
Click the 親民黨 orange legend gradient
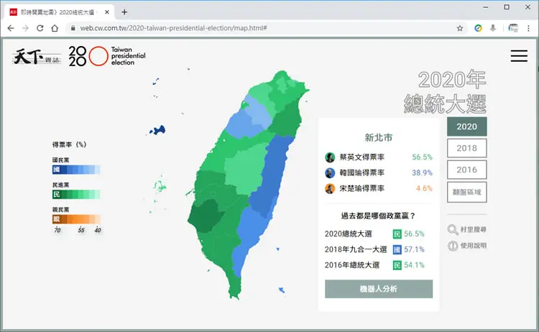pos(76,219)
